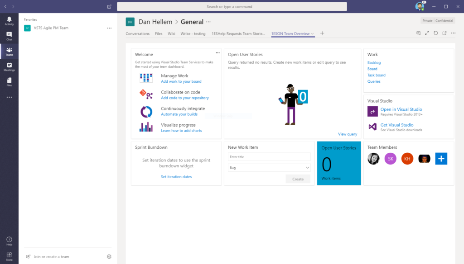The width and height of the screenshot is (464, 264).
Task: Click the compose new chat icon
Action: pyautogui.click(x=109, y=7)
